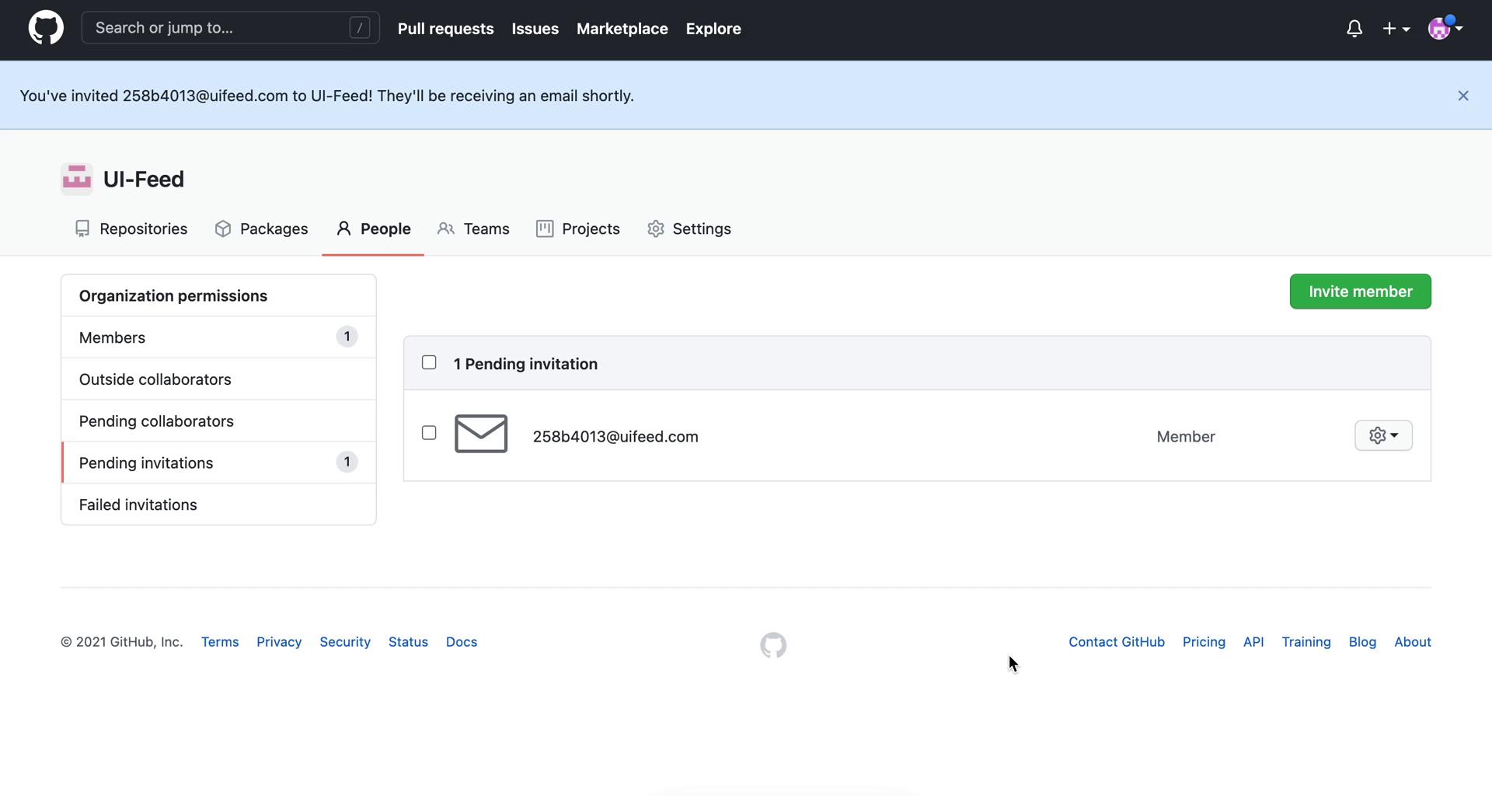Open the Docs footer link
The height and width of the screenshot is (796, 1492).
coord(462,642)
